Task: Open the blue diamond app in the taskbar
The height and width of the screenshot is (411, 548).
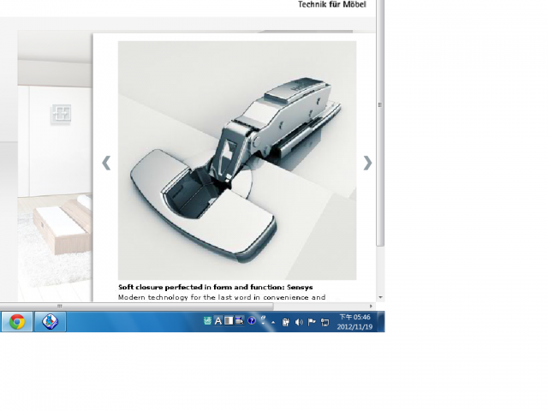Action: (50, 322)
